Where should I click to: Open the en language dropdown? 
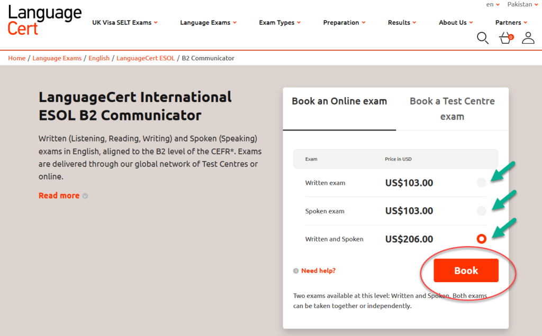point(493,4)
